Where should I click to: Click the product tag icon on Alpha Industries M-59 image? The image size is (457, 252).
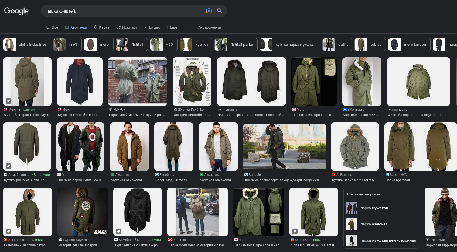295,231
